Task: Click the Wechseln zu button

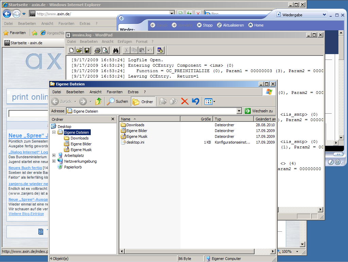Action: pyautogui.click(x=259, y=111)
